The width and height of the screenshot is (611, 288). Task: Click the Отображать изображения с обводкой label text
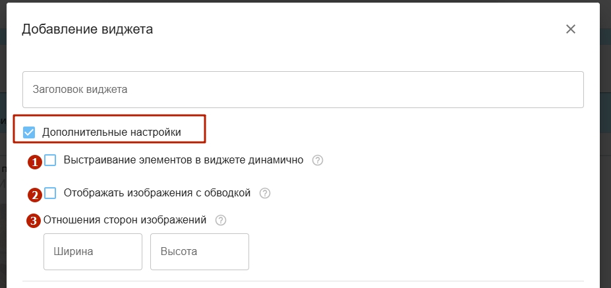click(x=157, y=193)
